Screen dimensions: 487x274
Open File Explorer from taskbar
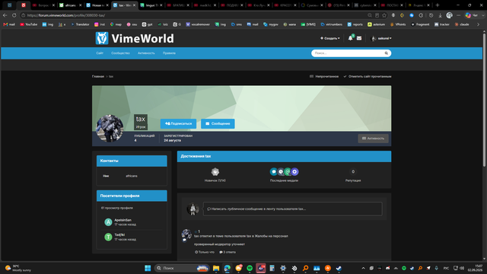pyautogui.click(x=216, y=268)
